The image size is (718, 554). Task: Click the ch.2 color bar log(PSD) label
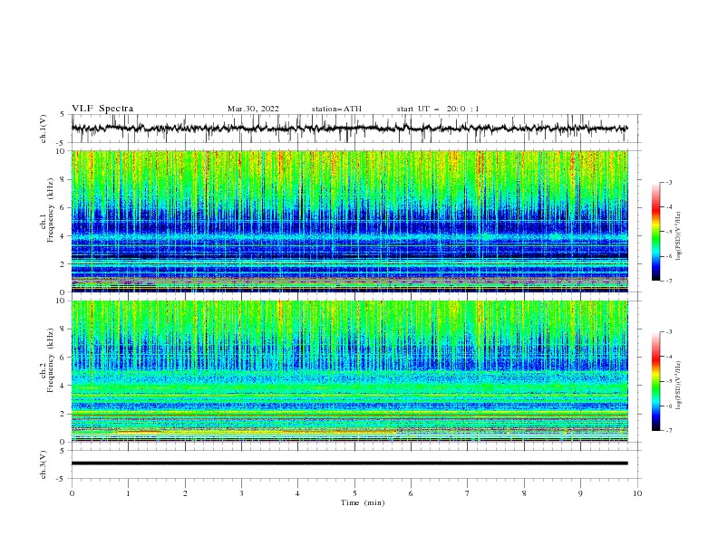[x=679, y=386]
